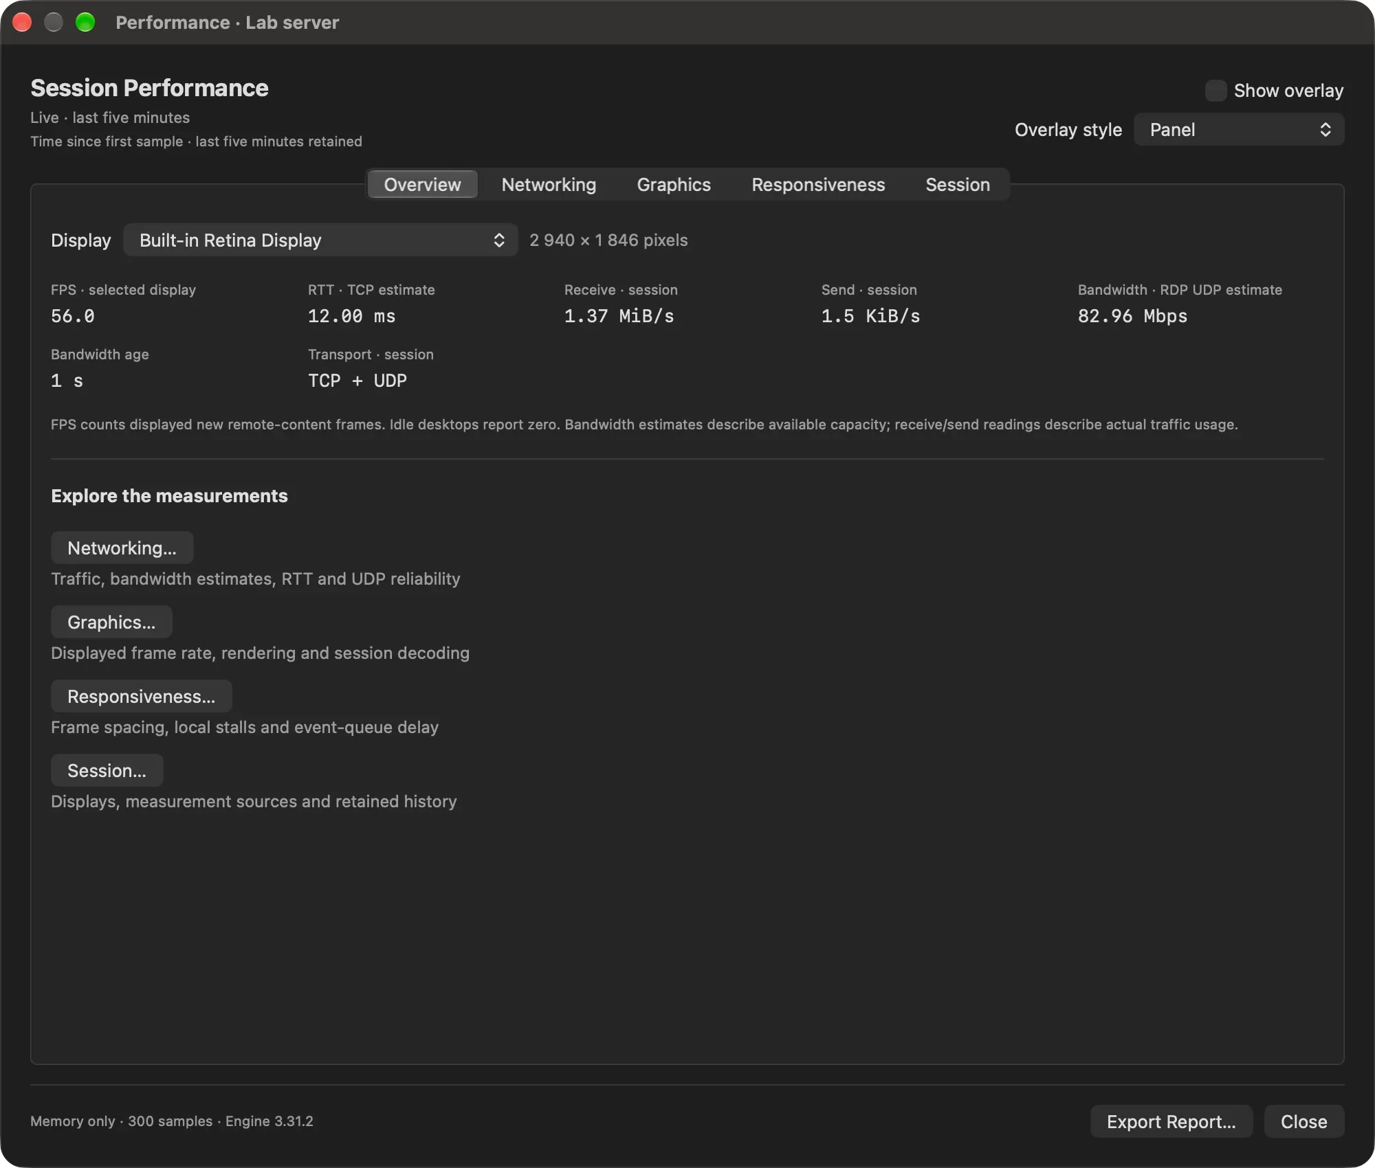Click the Bandwidth age value 1 s
This screenshot has height=1168, width=1375.
(x=67, y=381)
